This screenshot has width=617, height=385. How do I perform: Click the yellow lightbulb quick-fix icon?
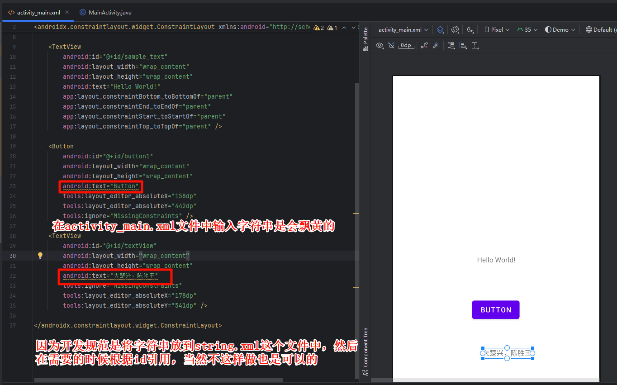click(40, 256)
